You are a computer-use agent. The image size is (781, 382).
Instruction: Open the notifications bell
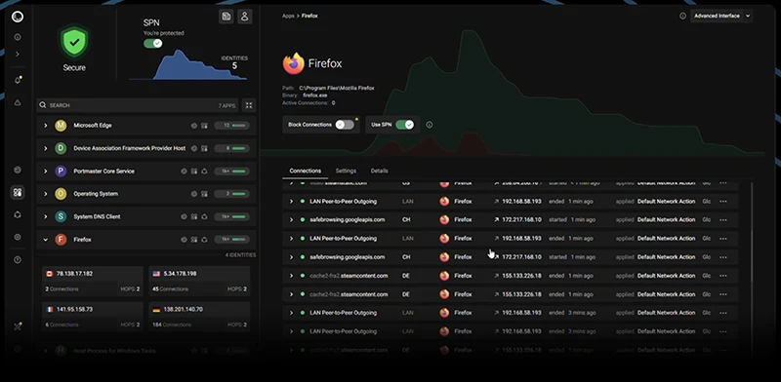tap(18, 80)
